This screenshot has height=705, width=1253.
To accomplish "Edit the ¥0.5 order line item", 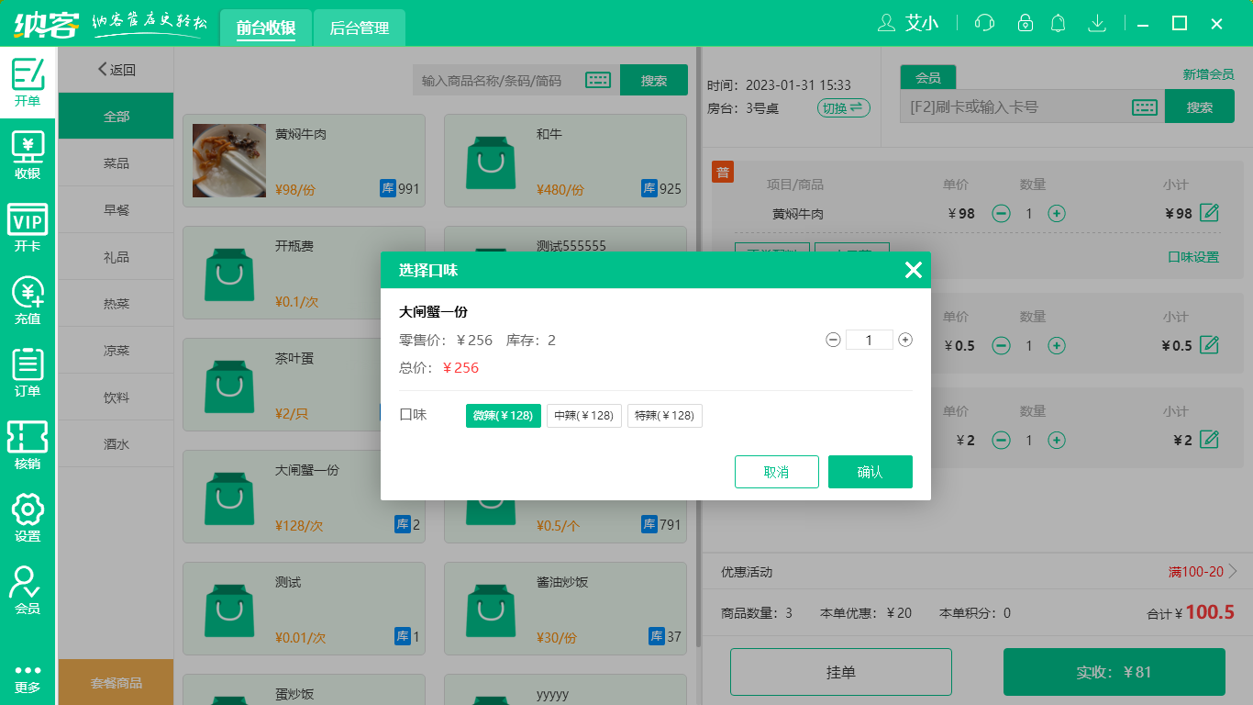I will (x=1210, y=345).
